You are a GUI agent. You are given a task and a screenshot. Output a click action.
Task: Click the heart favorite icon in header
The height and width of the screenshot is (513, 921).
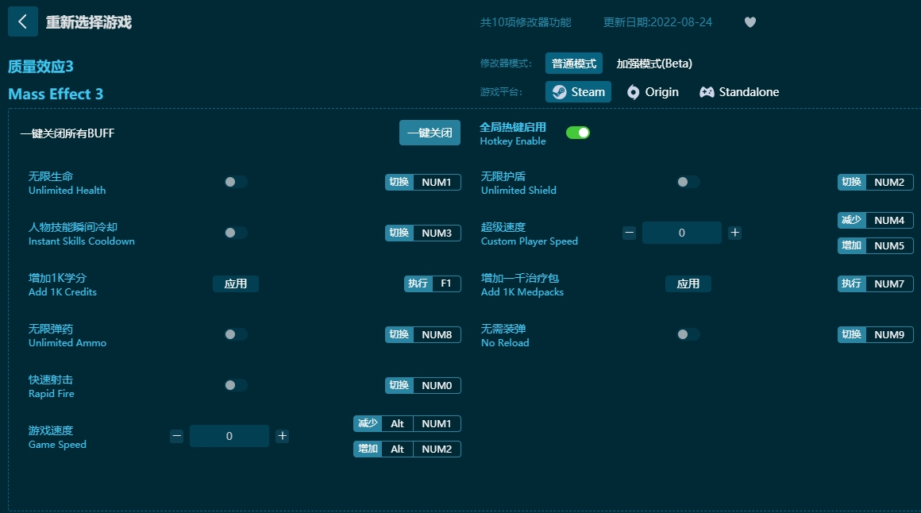click(x=750, y=22)
